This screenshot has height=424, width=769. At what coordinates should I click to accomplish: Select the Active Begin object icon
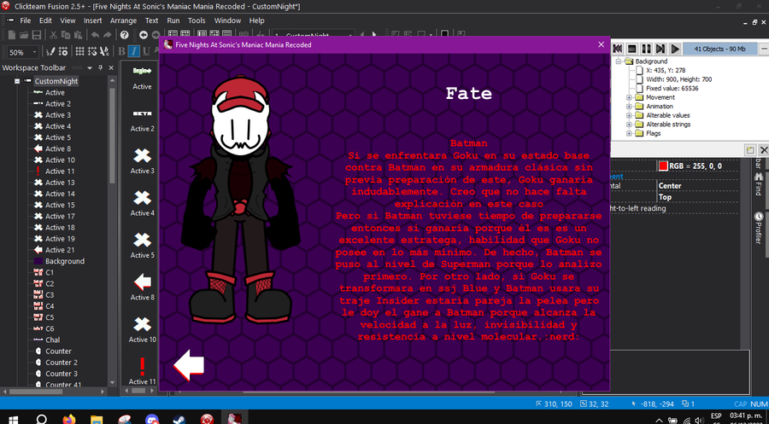click(142, 71)
